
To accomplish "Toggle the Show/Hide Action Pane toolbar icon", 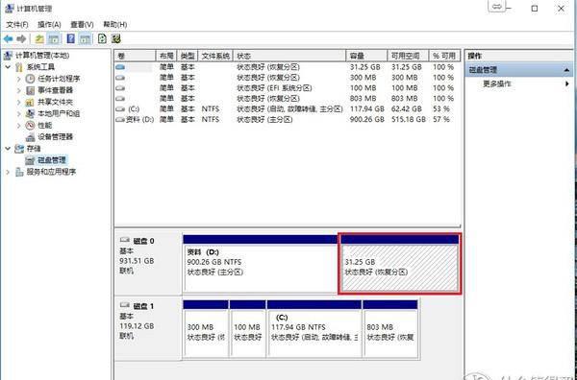I will pyautogui.click(x=85, y=38).
